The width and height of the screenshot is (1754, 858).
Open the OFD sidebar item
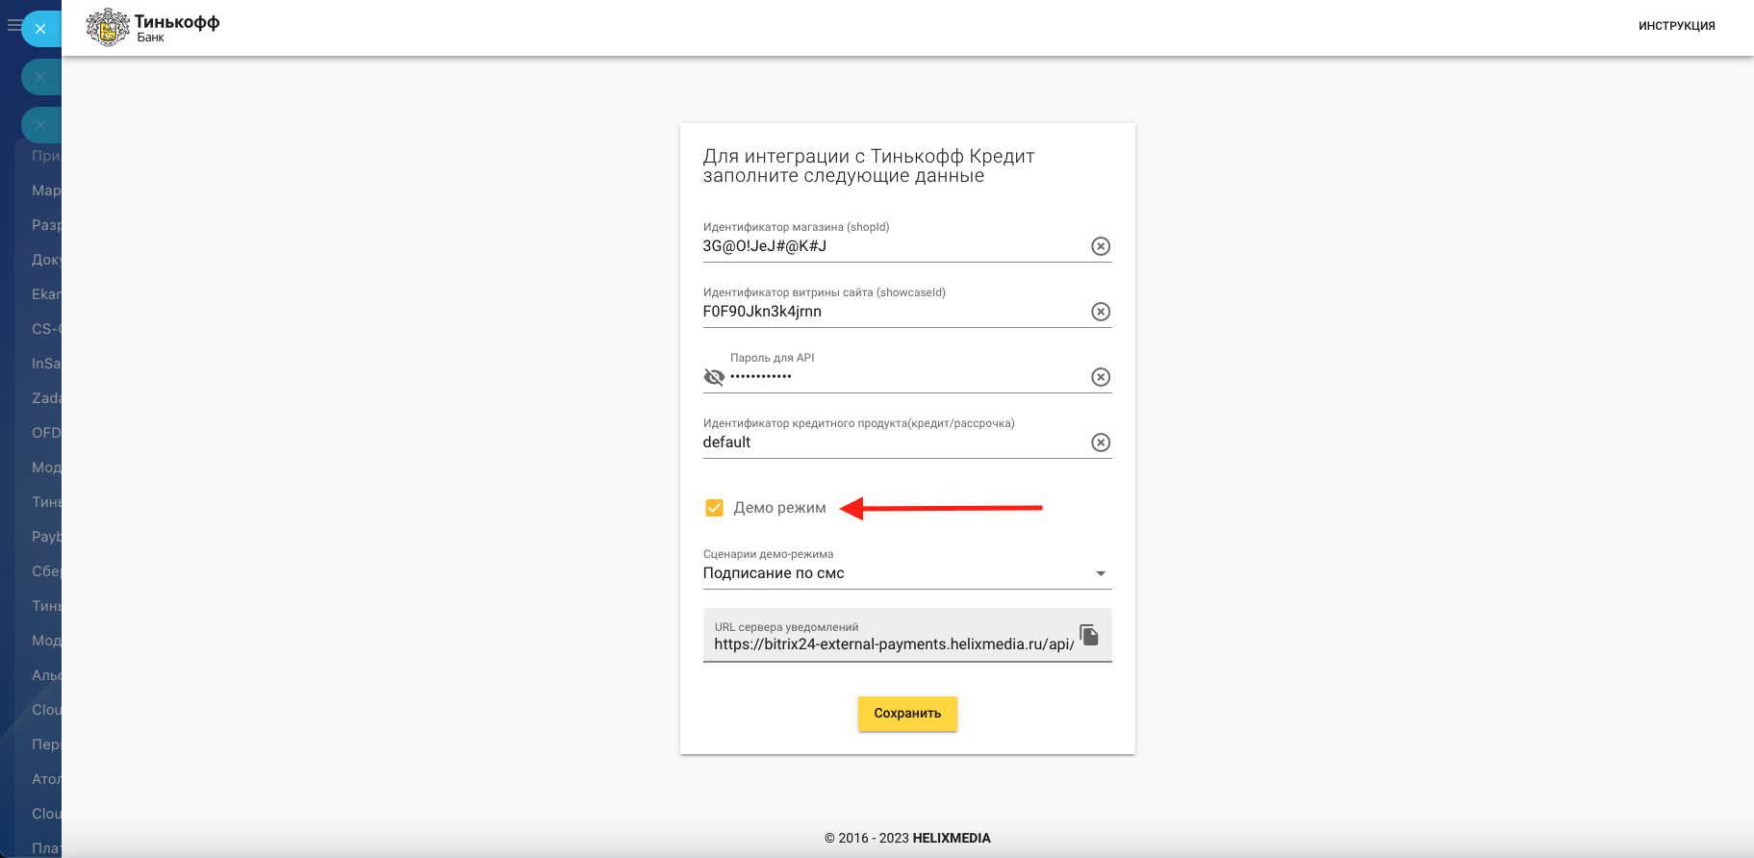click(x=46, y=433)
